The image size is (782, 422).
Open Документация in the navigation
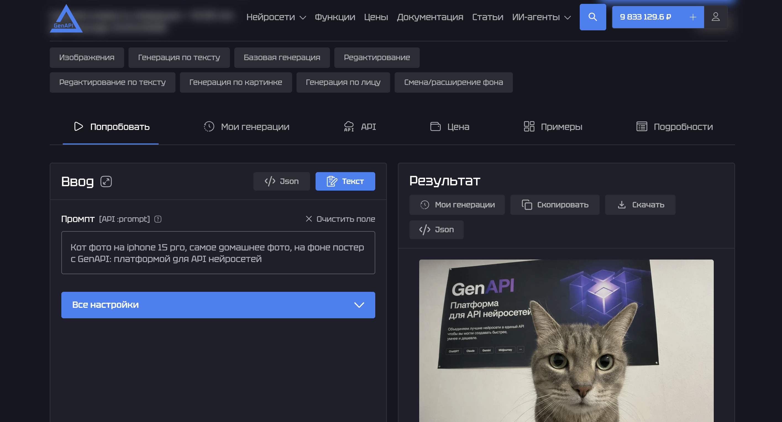(x=430, y=17)
